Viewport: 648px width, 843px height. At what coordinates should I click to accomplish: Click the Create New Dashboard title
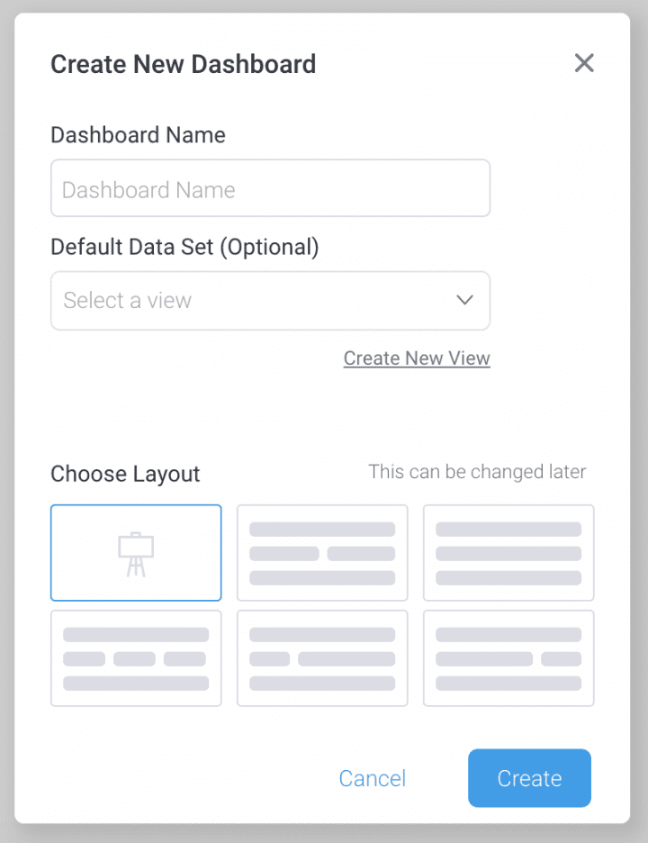point(184,64)
